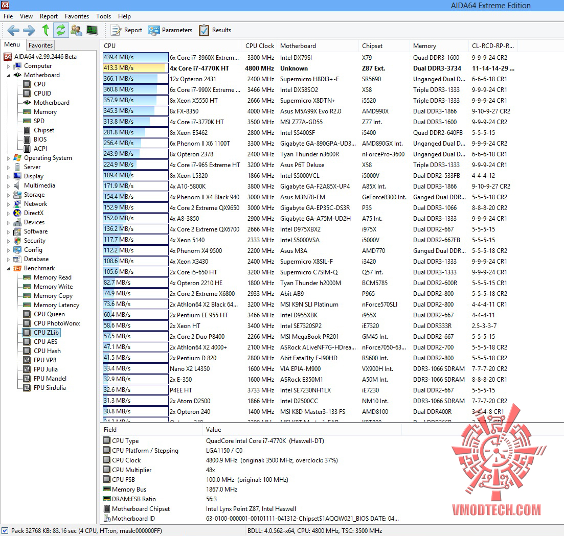
Task: Click the Motherboard ID field row
Action: click(251, 519)
